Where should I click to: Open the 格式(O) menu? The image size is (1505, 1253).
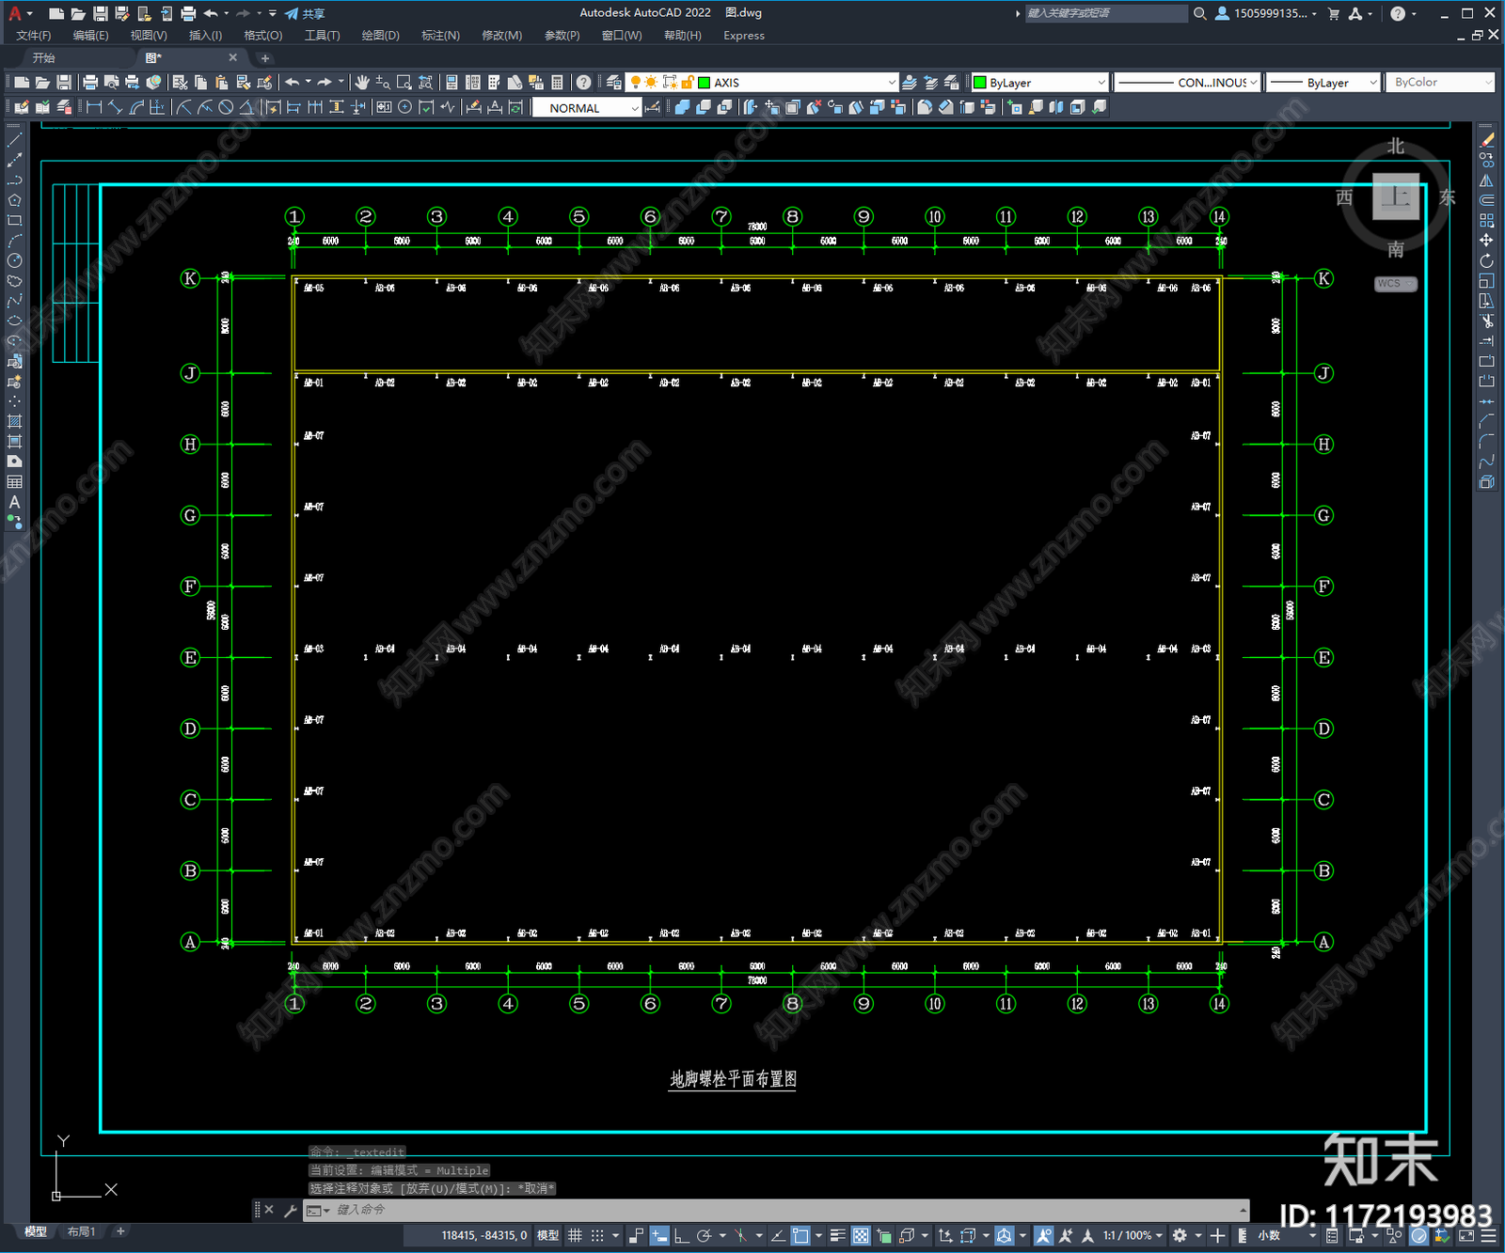pyautogui.click(x=263, y=36)
